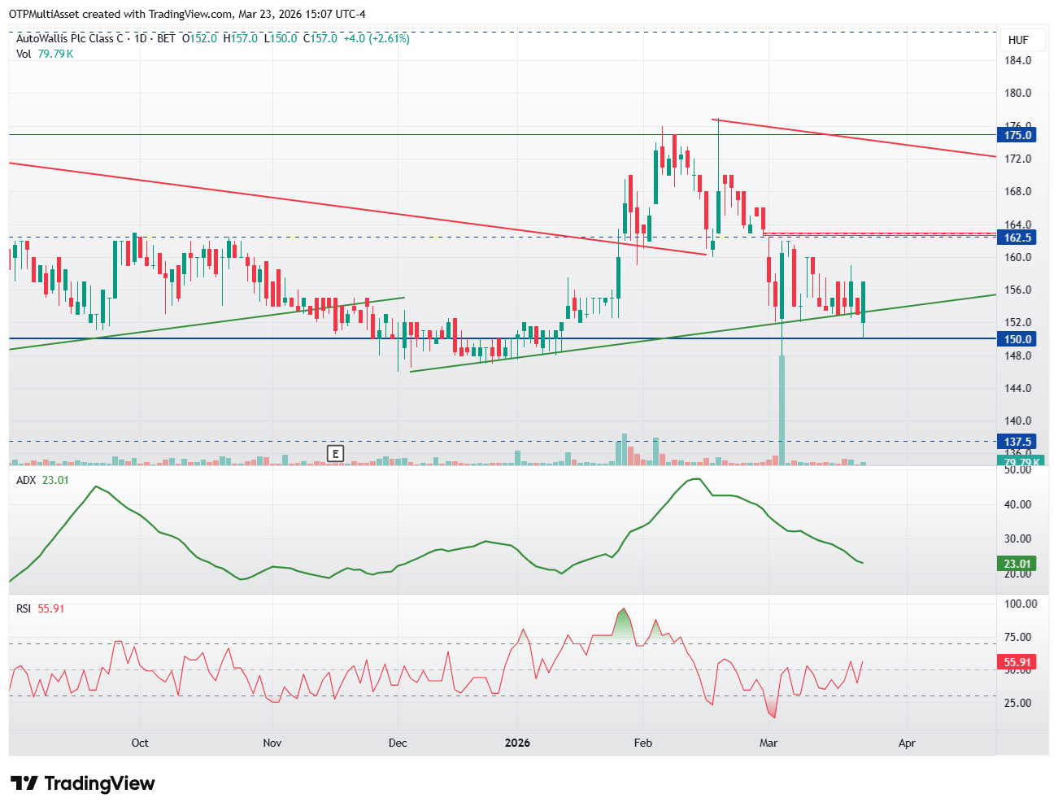
Task: Click the 75.00 label on the RSI axis
Action: coord(1018,637)
